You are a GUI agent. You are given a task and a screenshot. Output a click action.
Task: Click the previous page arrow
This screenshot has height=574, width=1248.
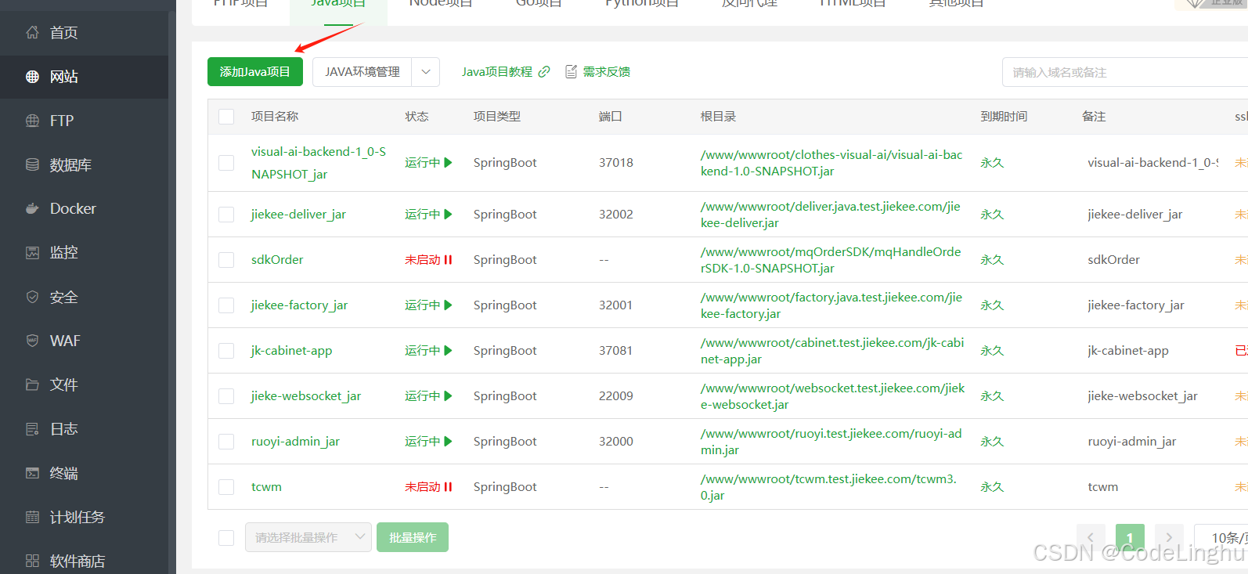click(1091, 538)
